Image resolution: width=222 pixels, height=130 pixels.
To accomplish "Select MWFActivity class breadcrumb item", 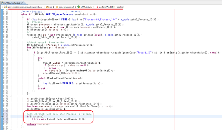I will (x=86, y=7).
